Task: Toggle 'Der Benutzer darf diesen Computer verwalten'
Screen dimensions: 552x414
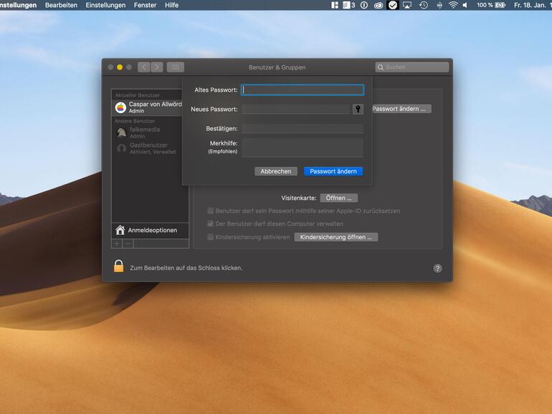Action: click(x=211, y=223)
